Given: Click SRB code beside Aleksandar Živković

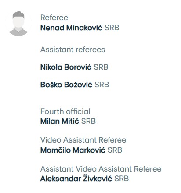Looking at the screenshot, I should click(122, 179).
